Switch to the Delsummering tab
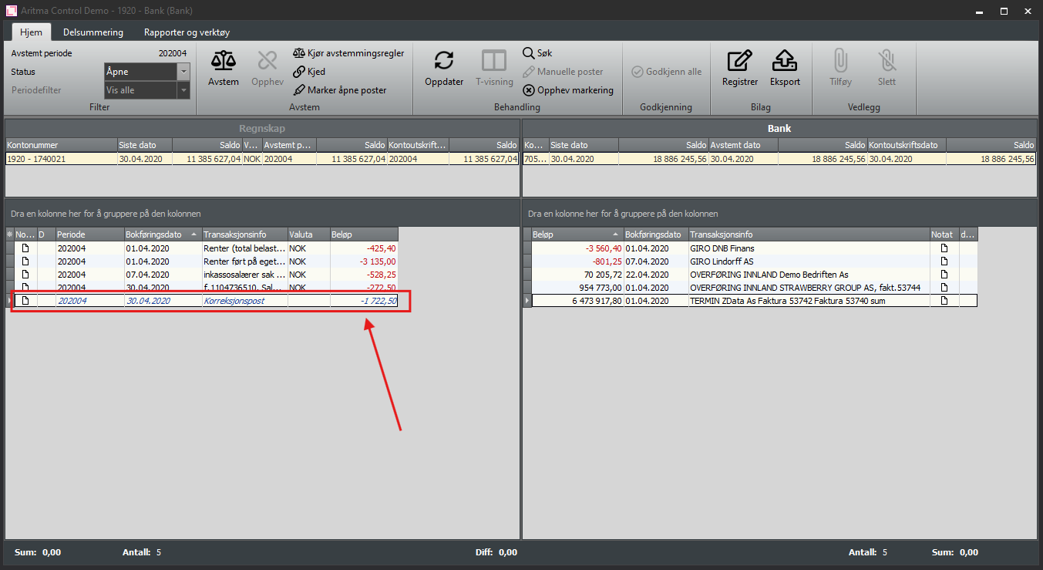 [93, 32]
